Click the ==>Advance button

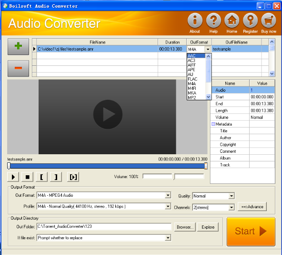pos(252,207)
